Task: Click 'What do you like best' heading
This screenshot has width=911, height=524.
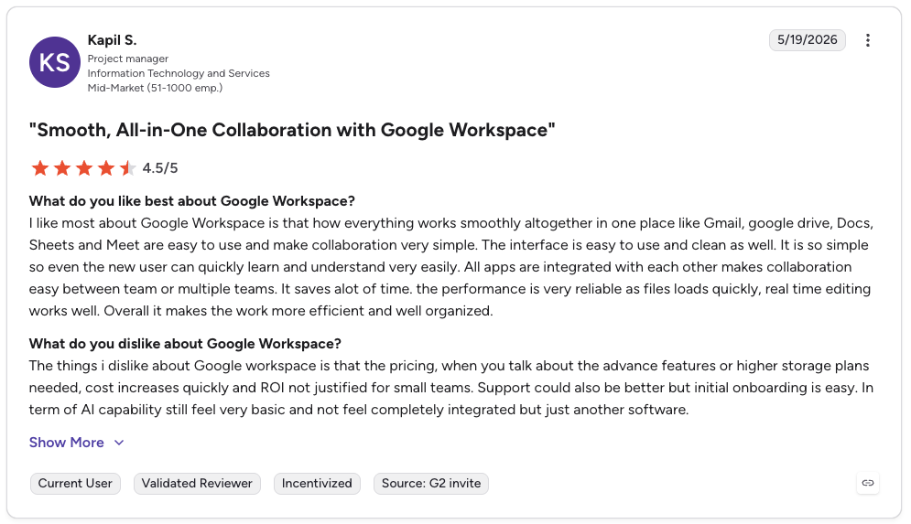Action: [x=191, y=201]
